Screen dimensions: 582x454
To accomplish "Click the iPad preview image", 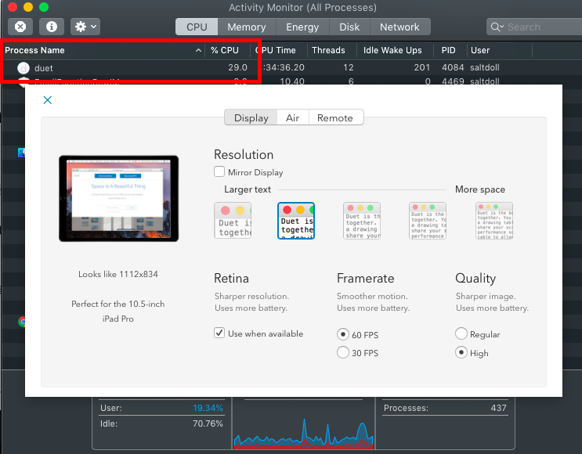I will tap(119, 199).
